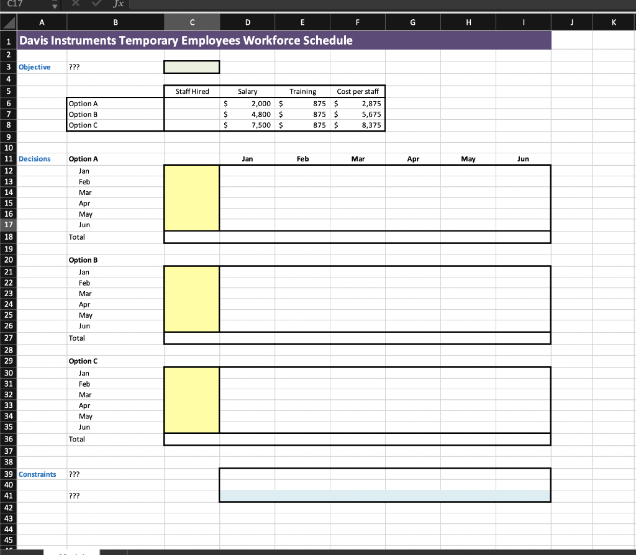Select column E header
This screenshot has height=555, width=636.
[x=302, y=22]
